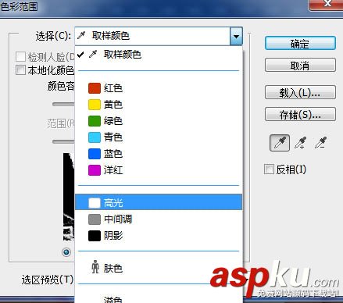Enable the 本地化颜色簇 checkbox
The image size is (343, 303).
coord(20,70)
